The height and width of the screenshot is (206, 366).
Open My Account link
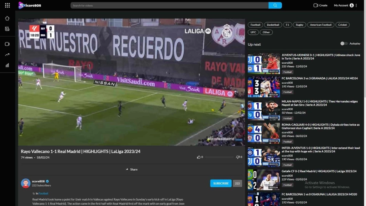pyautogui.click(x=341, y=5)
